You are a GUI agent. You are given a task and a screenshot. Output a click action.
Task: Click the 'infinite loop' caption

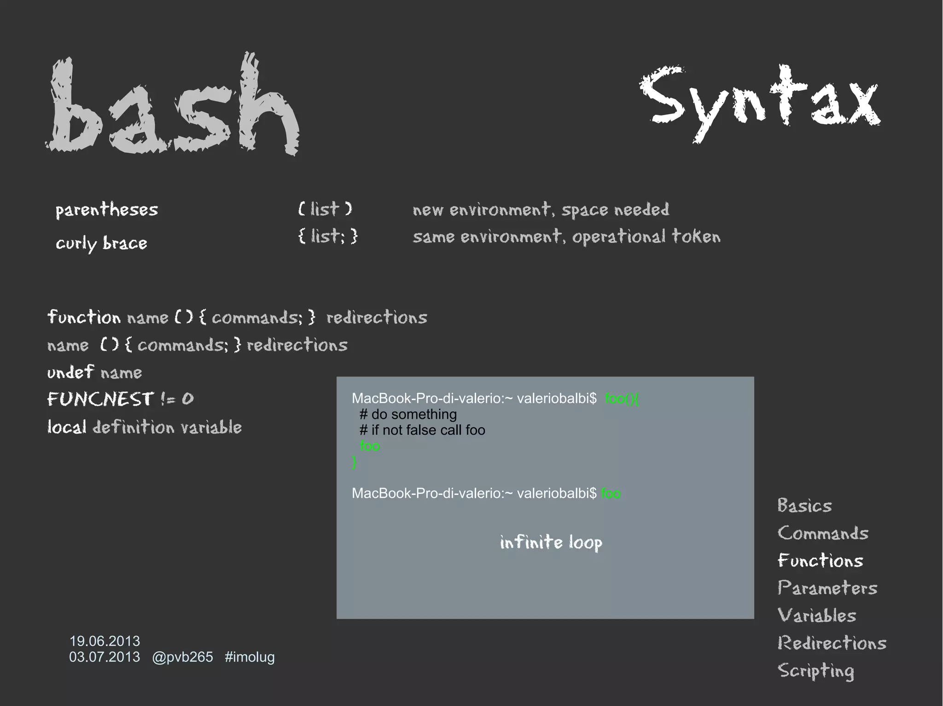(551, 543)
